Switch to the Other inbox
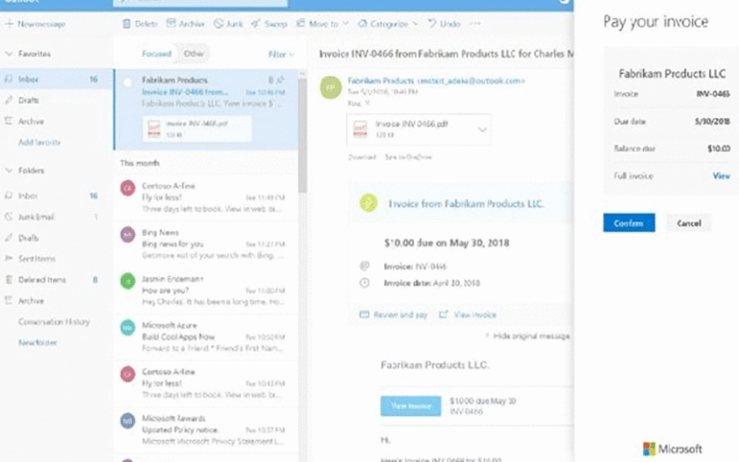739x462 pixels. 193,53
